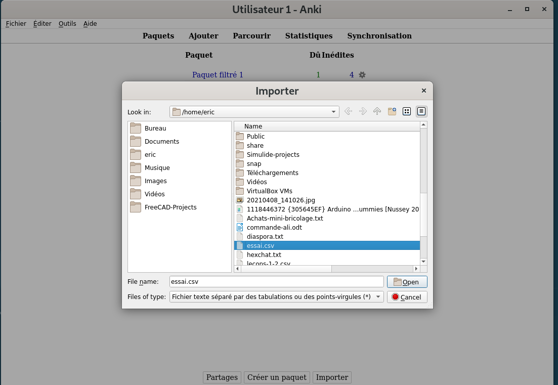The image size is (558, 385).
Task: Open the Files of type dropdown
Action: coord(378,297)
